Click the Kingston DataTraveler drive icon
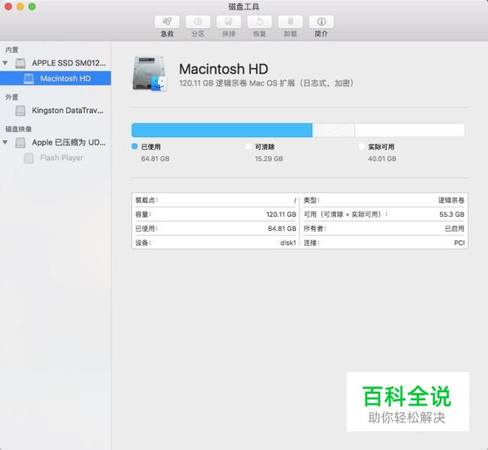Screen dimensions: 488x450 (20, 111)
